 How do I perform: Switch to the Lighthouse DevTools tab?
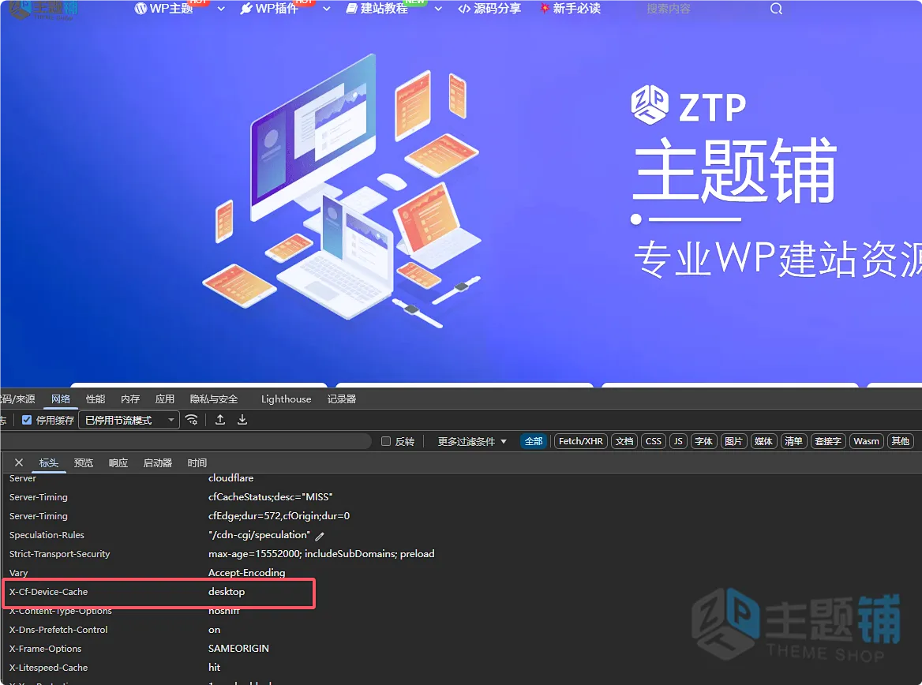click(x=287, y=399)
